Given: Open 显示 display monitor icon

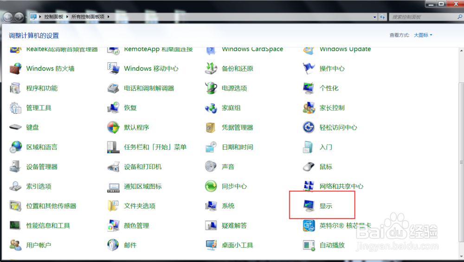Looking at the screenshot, I should coord(309,206).
